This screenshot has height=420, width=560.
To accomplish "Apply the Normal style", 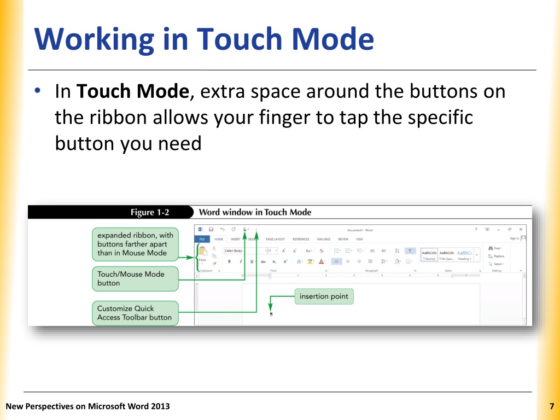I will tap(429, 255).
